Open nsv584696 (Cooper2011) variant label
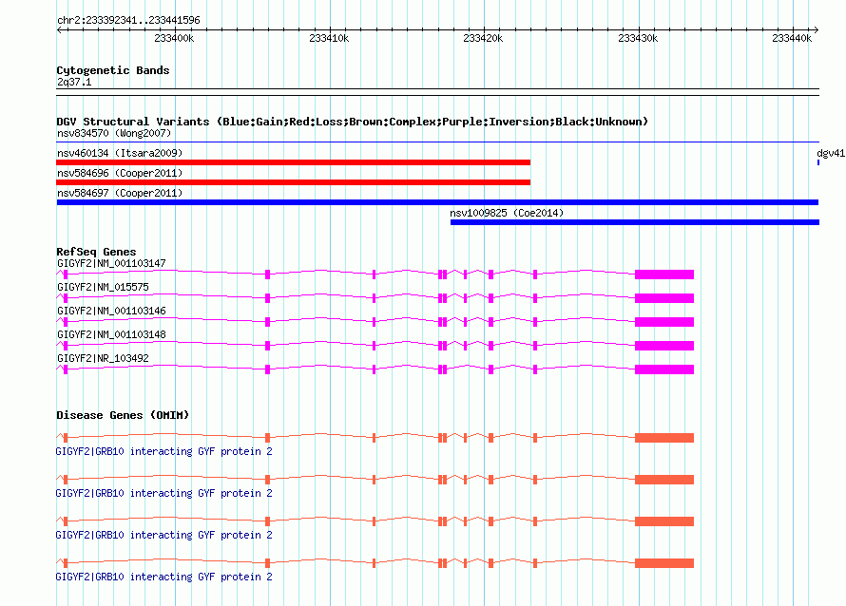 coord(120,173)
